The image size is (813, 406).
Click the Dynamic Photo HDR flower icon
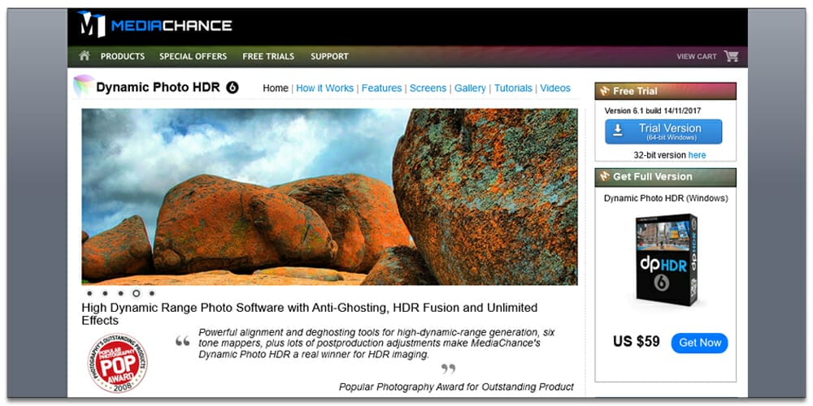pos(84,86)
